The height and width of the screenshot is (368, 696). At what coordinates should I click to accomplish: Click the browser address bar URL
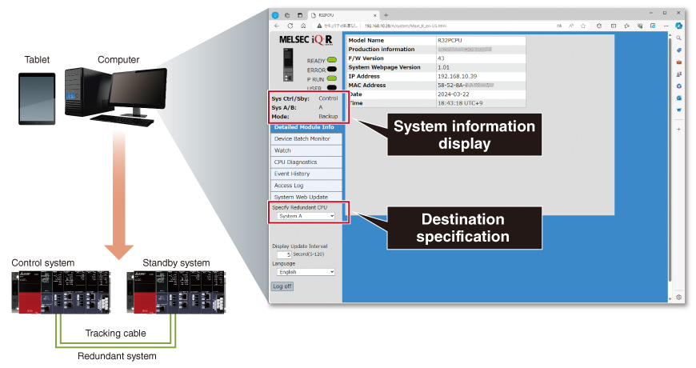(x=406, y=26)
